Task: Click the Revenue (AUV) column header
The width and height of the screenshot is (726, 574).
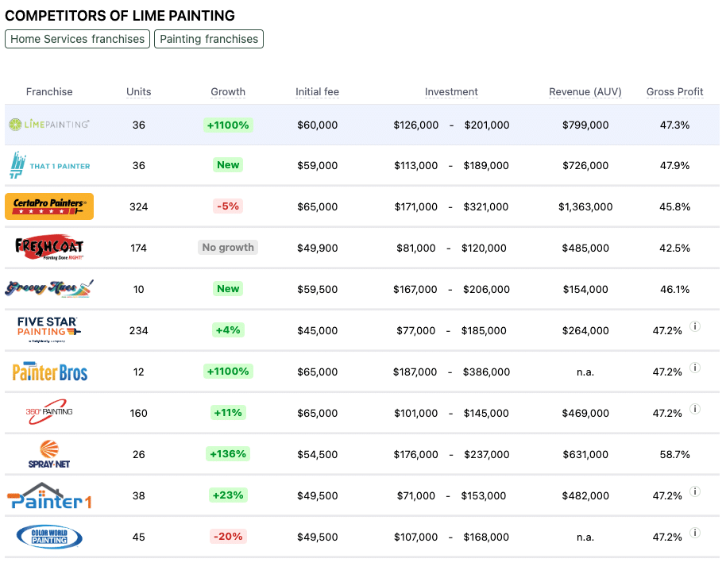Action: (x=585, y=91)
